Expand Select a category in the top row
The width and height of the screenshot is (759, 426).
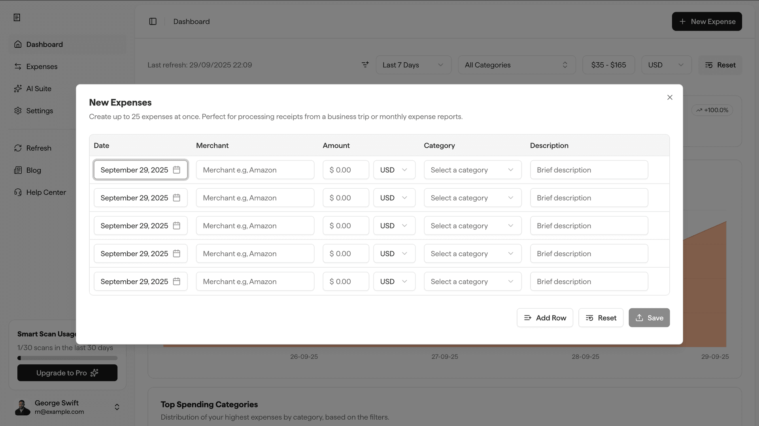472,170
